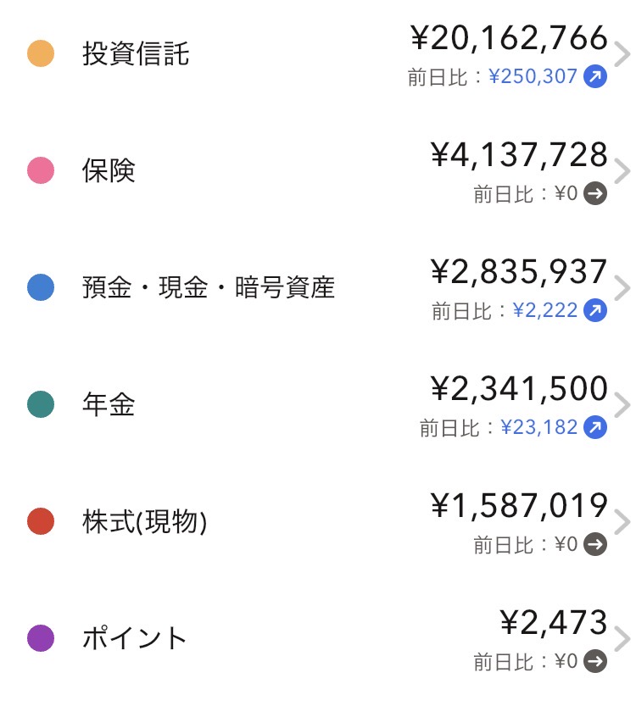This screenshot has width=636, height=706.
Task: Click the purple ポイント color dot
Action: (x=41, y=638)
